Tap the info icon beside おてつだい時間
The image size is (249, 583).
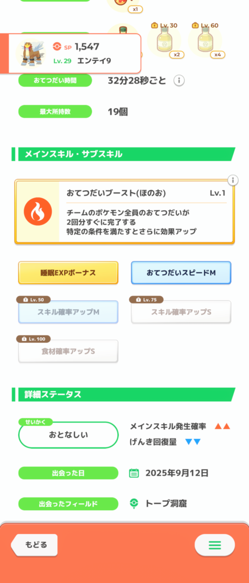(x=179, y=80)
